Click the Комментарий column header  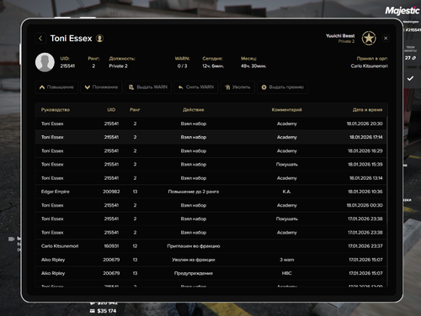click(287, 110)
